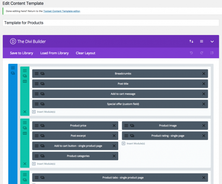Open blue section settings menu icon

pyautogui.click(x=13, y=68)
